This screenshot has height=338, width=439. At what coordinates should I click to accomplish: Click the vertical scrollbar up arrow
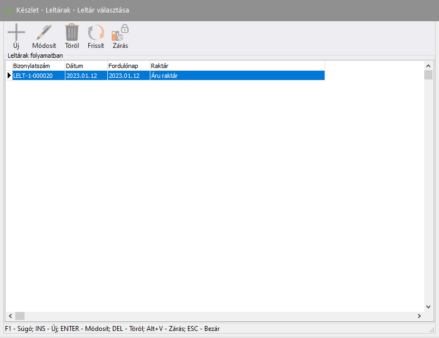(428, 66)
